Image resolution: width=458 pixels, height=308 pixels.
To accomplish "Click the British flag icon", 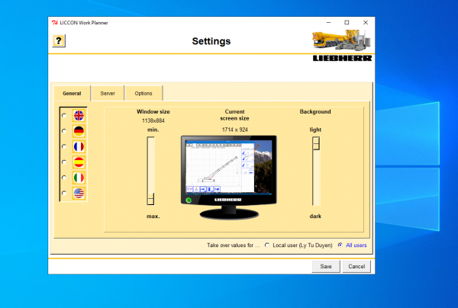I will pos(79,116).
